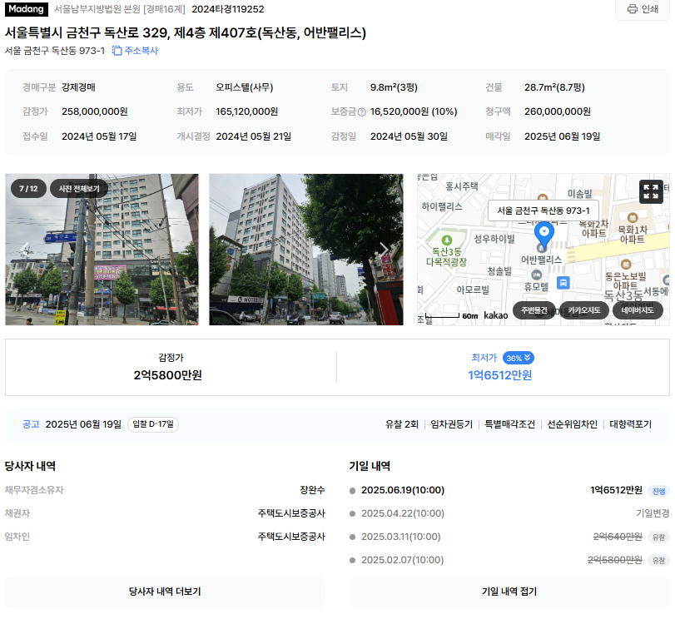This screenshot has width=675, height=619.
Task: Expand 당사자 내역 더보기
Action: (165, 592)
